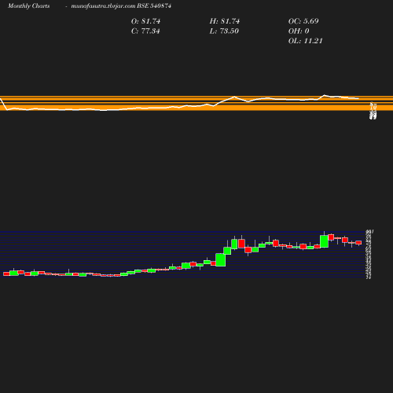Select the open value "O: 81.74"
This screenshot has width=393, height=393.
(x=145, y=21)
